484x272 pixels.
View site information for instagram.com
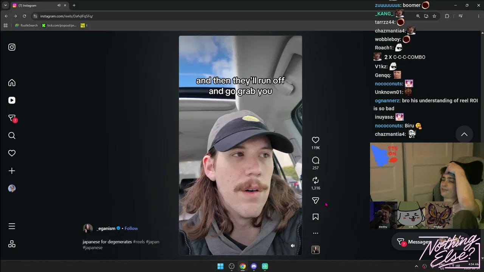click(x=35, y=16)
